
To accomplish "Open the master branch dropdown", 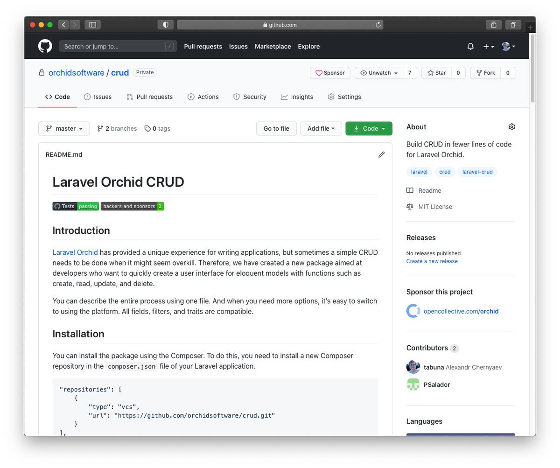I will (64, 128).
